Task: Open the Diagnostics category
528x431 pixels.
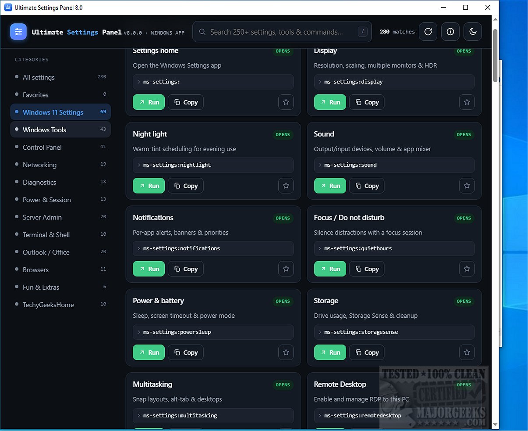Action: tap(60, 182)
